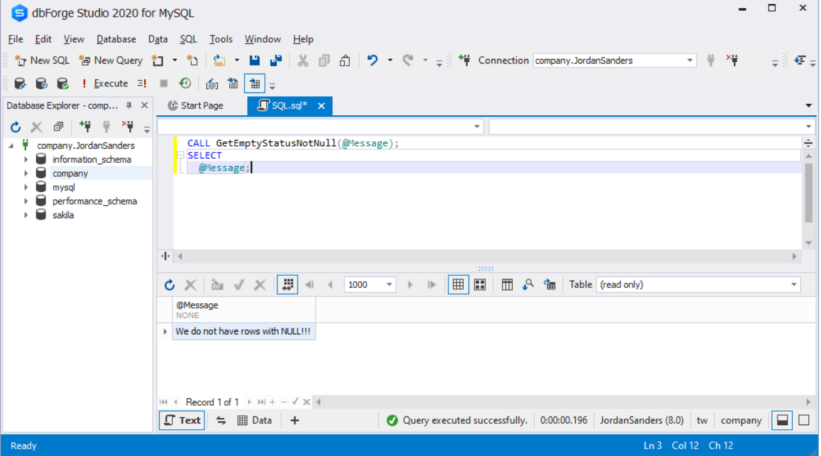The width and height of the screenshot is (821, 456).
Task: Click the increase indent icon at far right
Action: click(800, 60)
